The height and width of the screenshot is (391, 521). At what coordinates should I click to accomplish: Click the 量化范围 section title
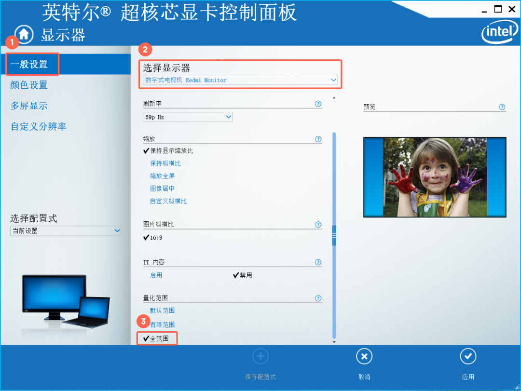(x=155, y=298)
